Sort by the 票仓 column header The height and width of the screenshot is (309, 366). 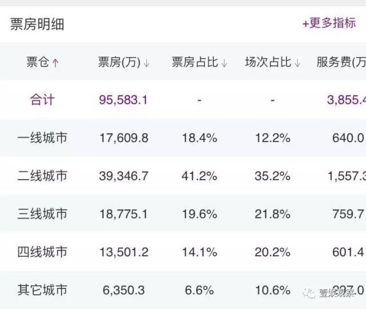point(38,62)
